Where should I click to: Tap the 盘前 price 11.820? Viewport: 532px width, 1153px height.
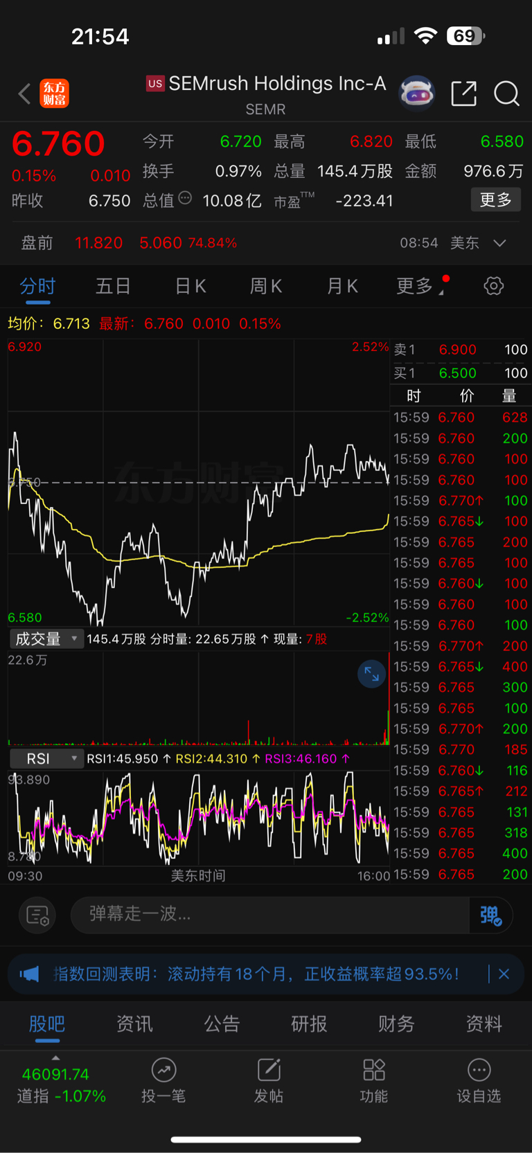click(x=98, y=243)
